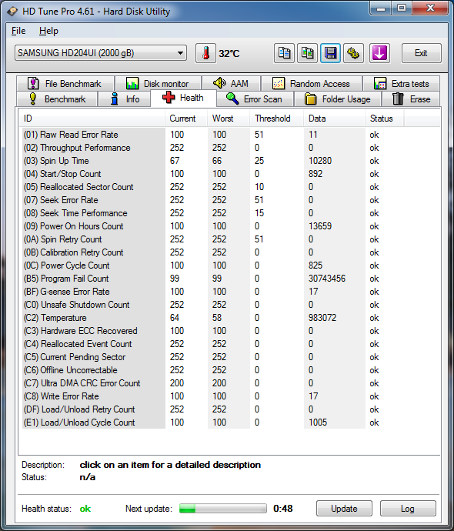This screenshot has height=531, width=454.
Task: Click the purple down-arrow minimize to tray icon
Action: [x=379, y=53]
